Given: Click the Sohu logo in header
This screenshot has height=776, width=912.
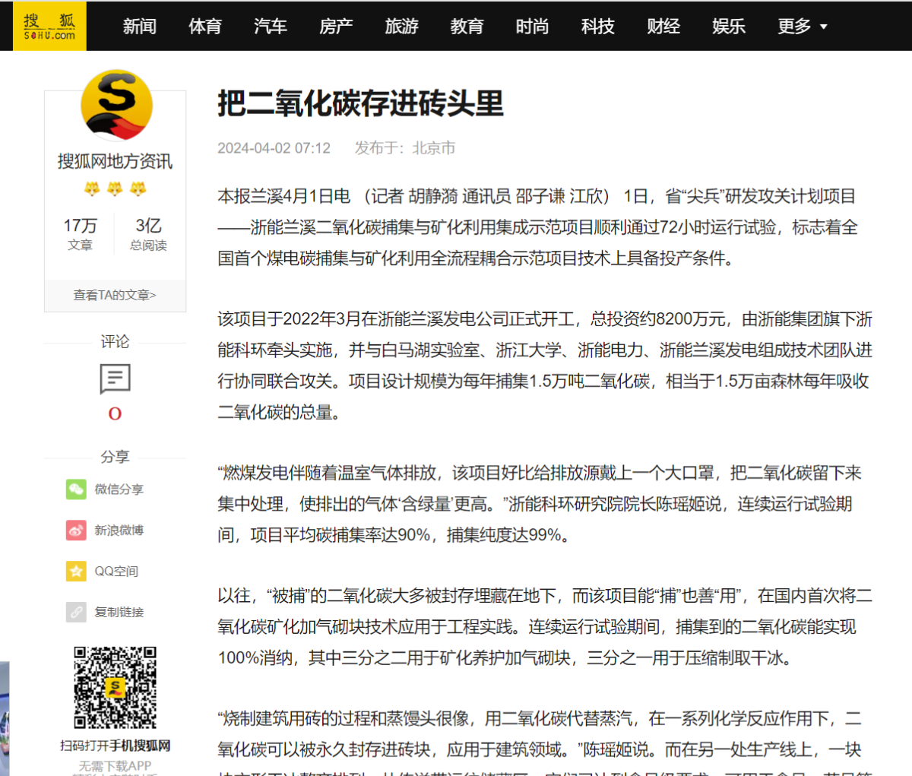Looking at the screenshot, I should coord(49,26).
